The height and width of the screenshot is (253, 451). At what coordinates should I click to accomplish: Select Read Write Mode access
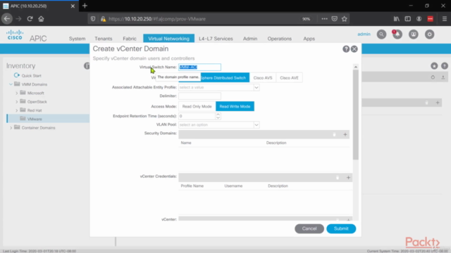pos(235,106)
